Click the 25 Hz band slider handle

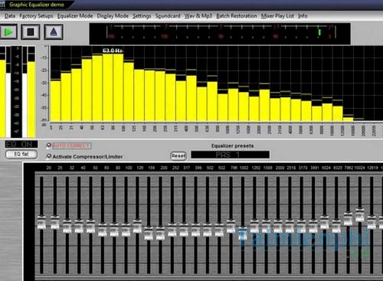coord(55,223)
